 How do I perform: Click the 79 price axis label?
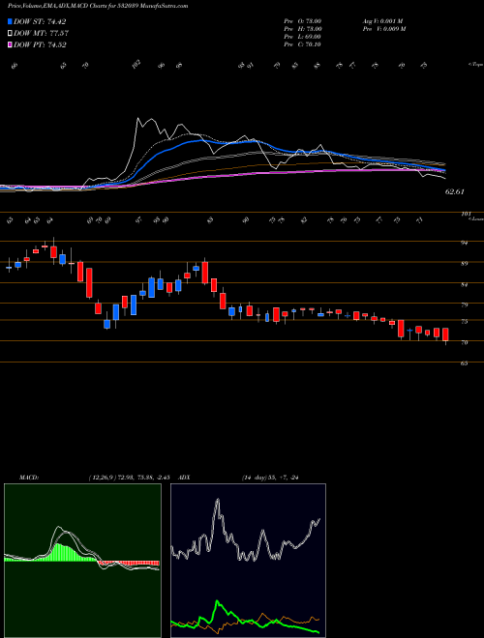[464, 304]
